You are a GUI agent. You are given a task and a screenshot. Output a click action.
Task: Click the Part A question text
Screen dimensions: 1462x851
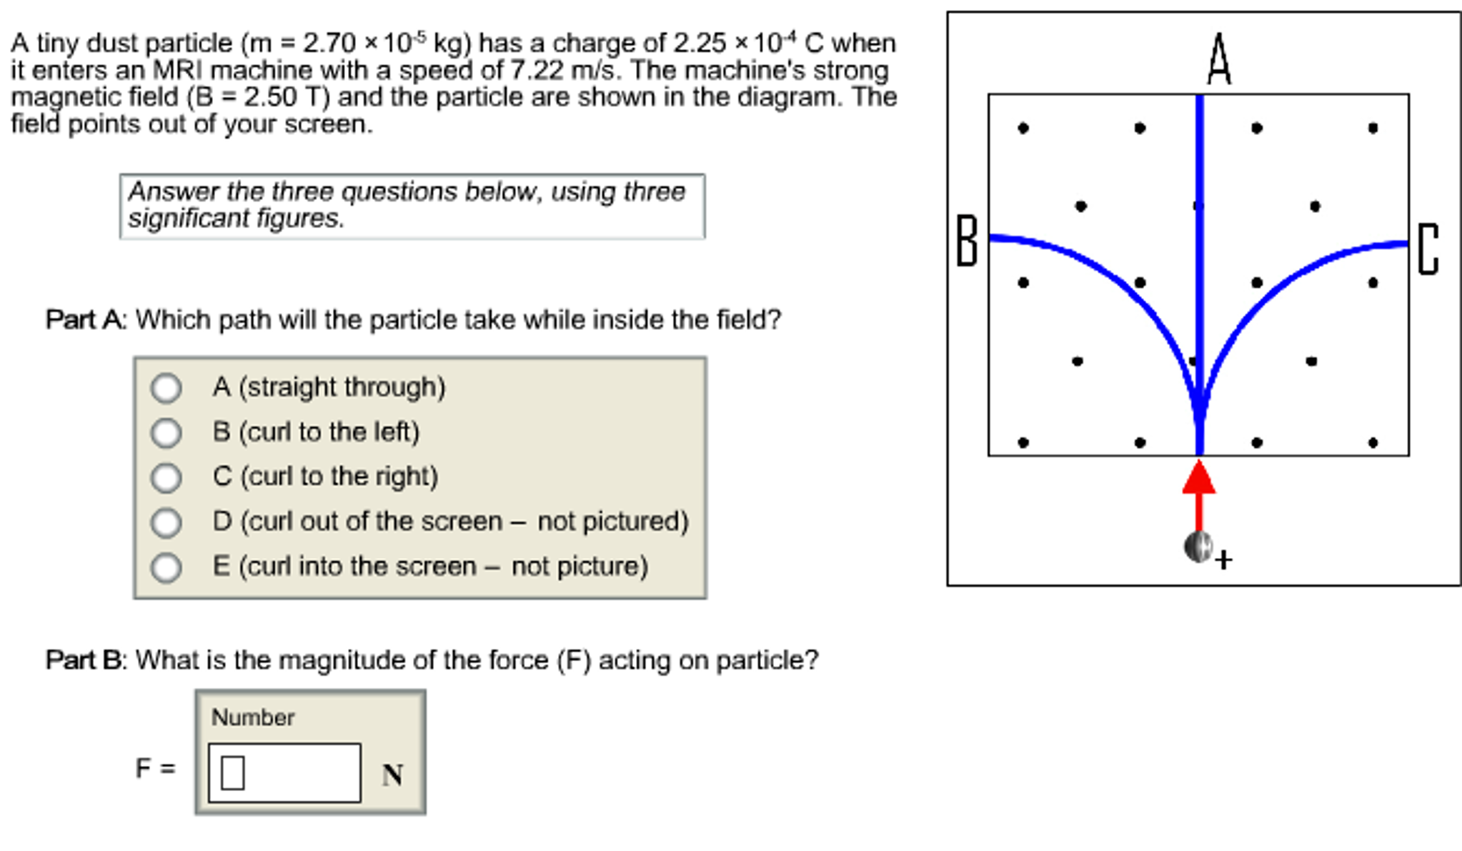[413, 319]
